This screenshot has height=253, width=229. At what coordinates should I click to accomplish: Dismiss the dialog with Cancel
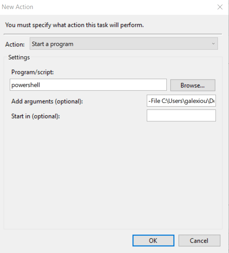coord(199,240)
